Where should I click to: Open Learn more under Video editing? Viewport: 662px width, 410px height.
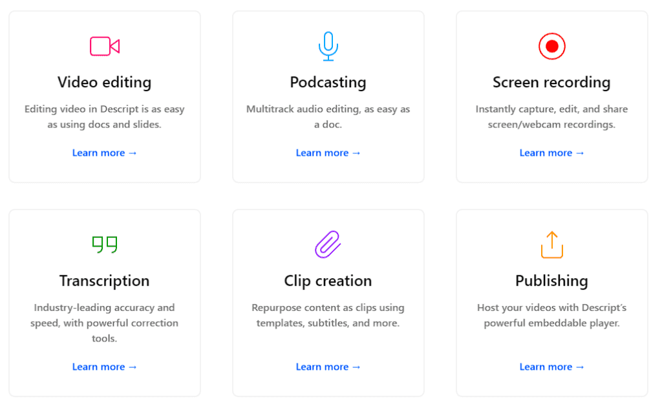pyautogui.click(x=104, y=153)
